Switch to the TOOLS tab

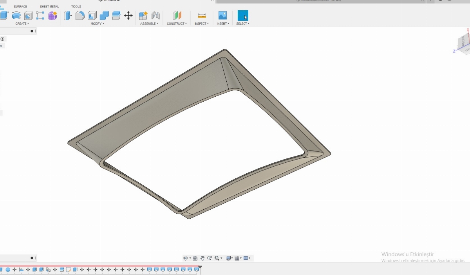coord(76,7)
